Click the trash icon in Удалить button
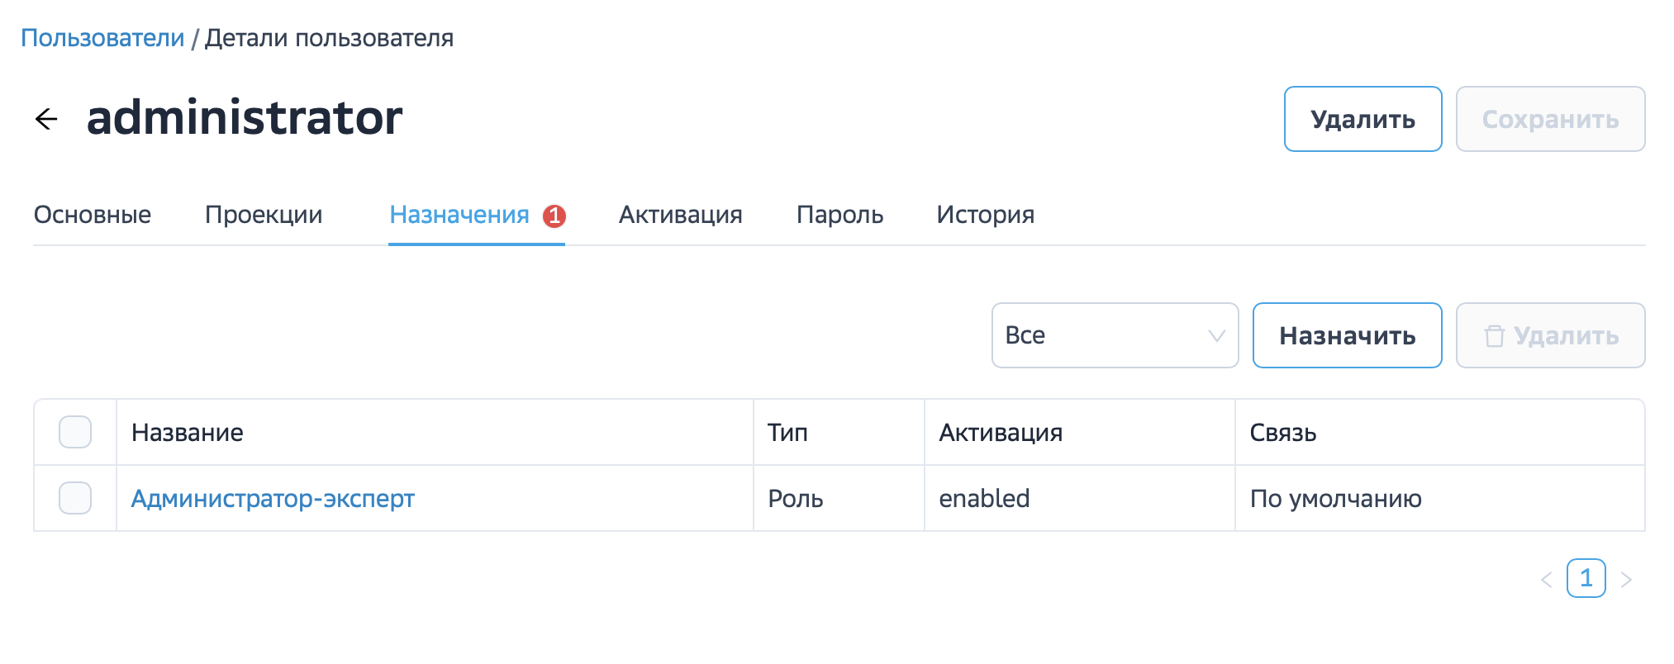 1494,336
